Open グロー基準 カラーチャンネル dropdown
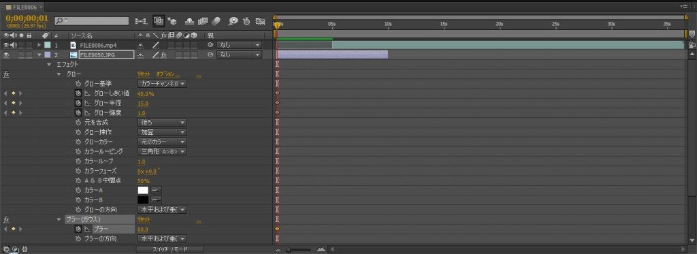Viewport: 697px width, 254px height. (162, 84)
